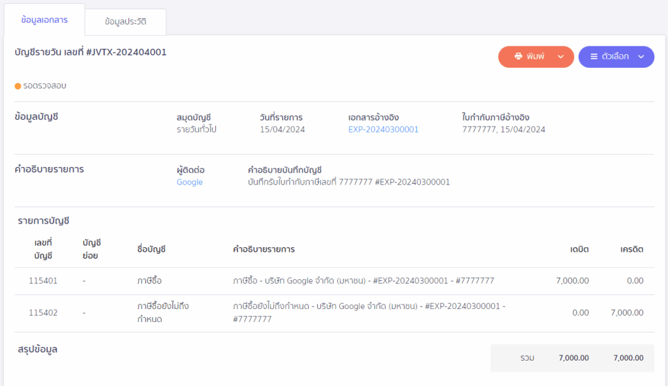
Task: Click the รายวันทั่วไป journal value
Action: [x=196, y=130]
